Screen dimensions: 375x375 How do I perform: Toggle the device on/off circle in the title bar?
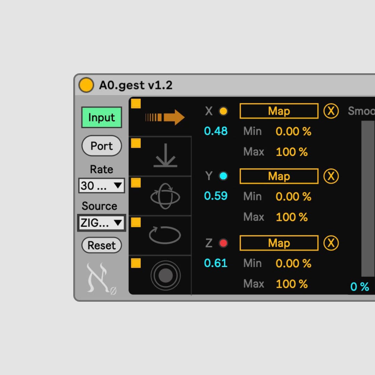click(86, 85)
